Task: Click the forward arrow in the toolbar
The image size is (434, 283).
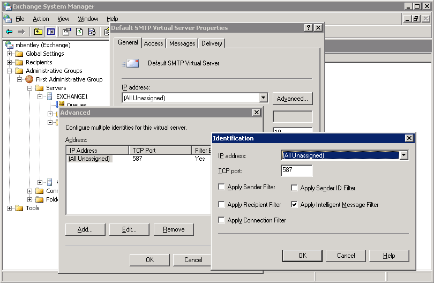Action: pyautogui.click(x=21, y=32)
